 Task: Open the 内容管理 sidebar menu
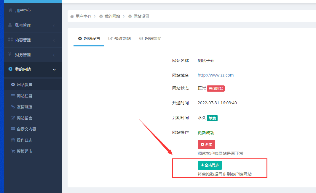click(x=33, y=40)
